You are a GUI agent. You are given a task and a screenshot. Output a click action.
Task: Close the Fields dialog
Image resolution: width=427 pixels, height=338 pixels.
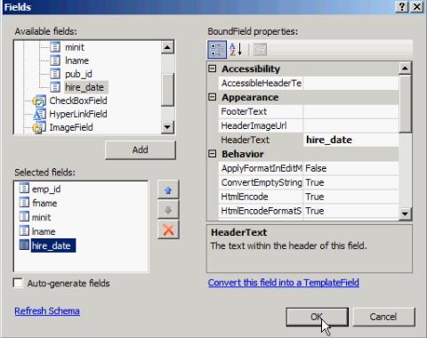416,7
